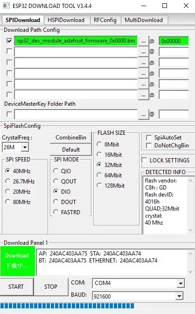
Task: Maximize the ESP32 Download Tool window
Action: (x=165, y=6)
